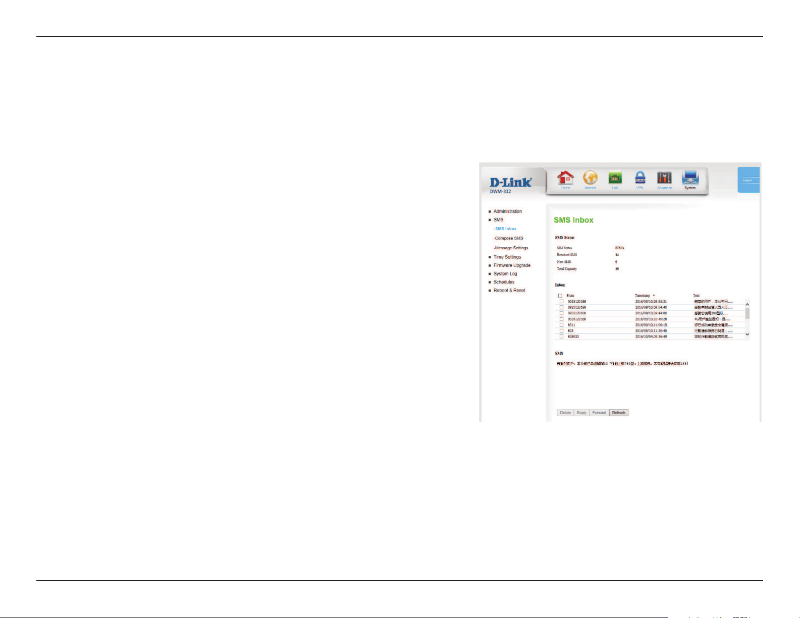Open the Compose SMS submenu item
The width and height of the screenshot is (800, 618).
point(509,238)
